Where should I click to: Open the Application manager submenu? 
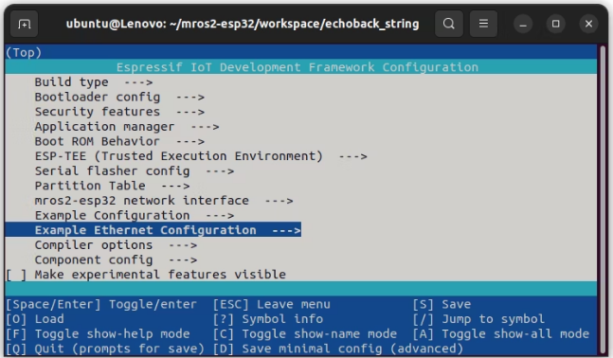127,127
